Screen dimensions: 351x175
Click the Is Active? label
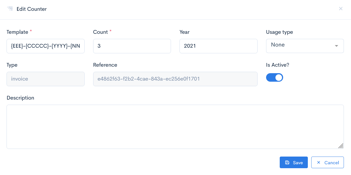[277, 65]
